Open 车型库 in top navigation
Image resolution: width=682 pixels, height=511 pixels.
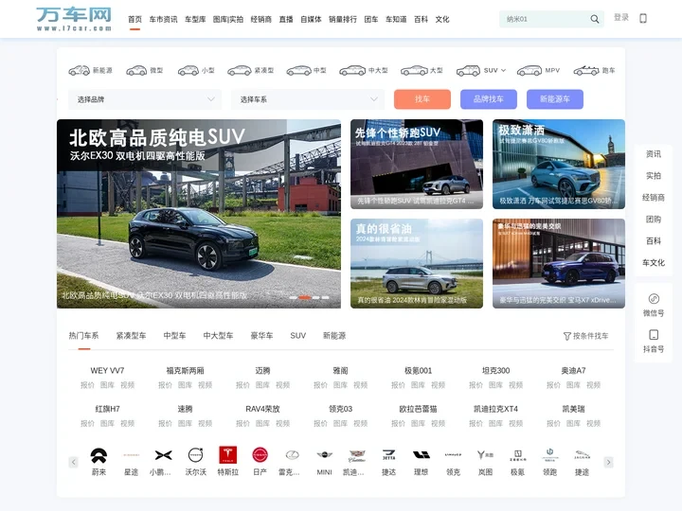(195, 19)
